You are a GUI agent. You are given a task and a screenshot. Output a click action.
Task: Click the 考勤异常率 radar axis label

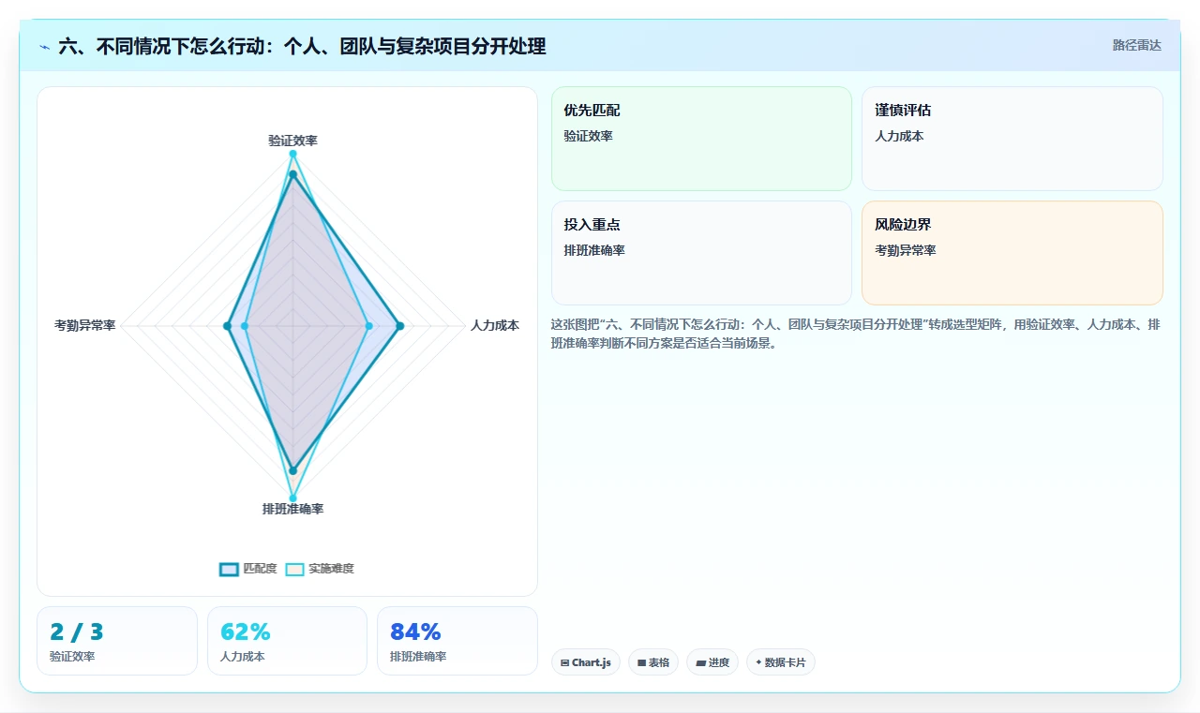85,326
